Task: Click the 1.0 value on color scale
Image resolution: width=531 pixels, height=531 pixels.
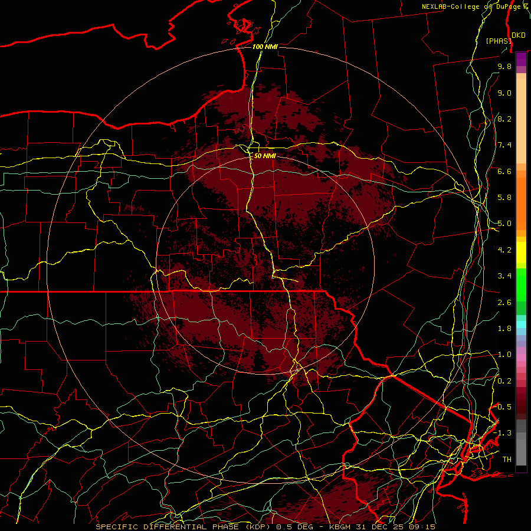Action: pos(504,355)
